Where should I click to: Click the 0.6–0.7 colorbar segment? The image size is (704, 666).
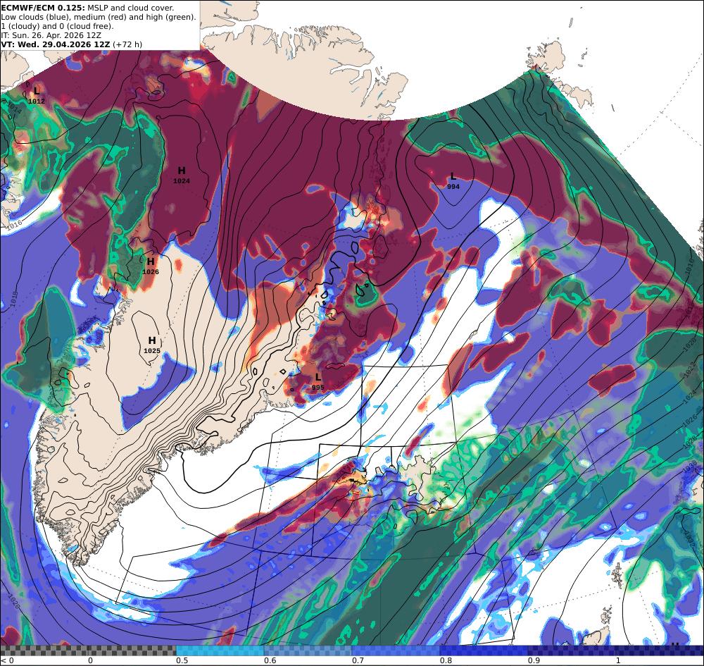click(308, 650)
